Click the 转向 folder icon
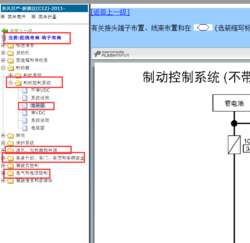The width and height of the screenshot is (250, 243). [10, 135]
